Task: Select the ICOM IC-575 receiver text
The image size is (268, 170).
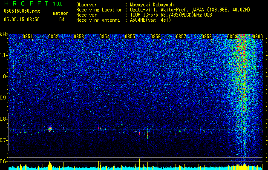Action: [171, 15]
